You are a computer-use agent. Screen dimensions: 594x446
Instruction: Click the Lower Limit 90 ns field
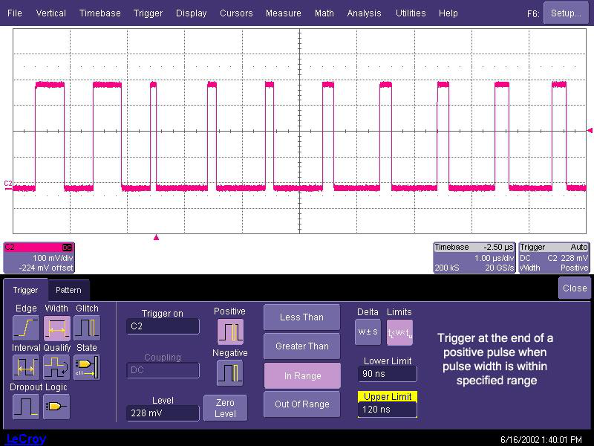coord(387,374)
